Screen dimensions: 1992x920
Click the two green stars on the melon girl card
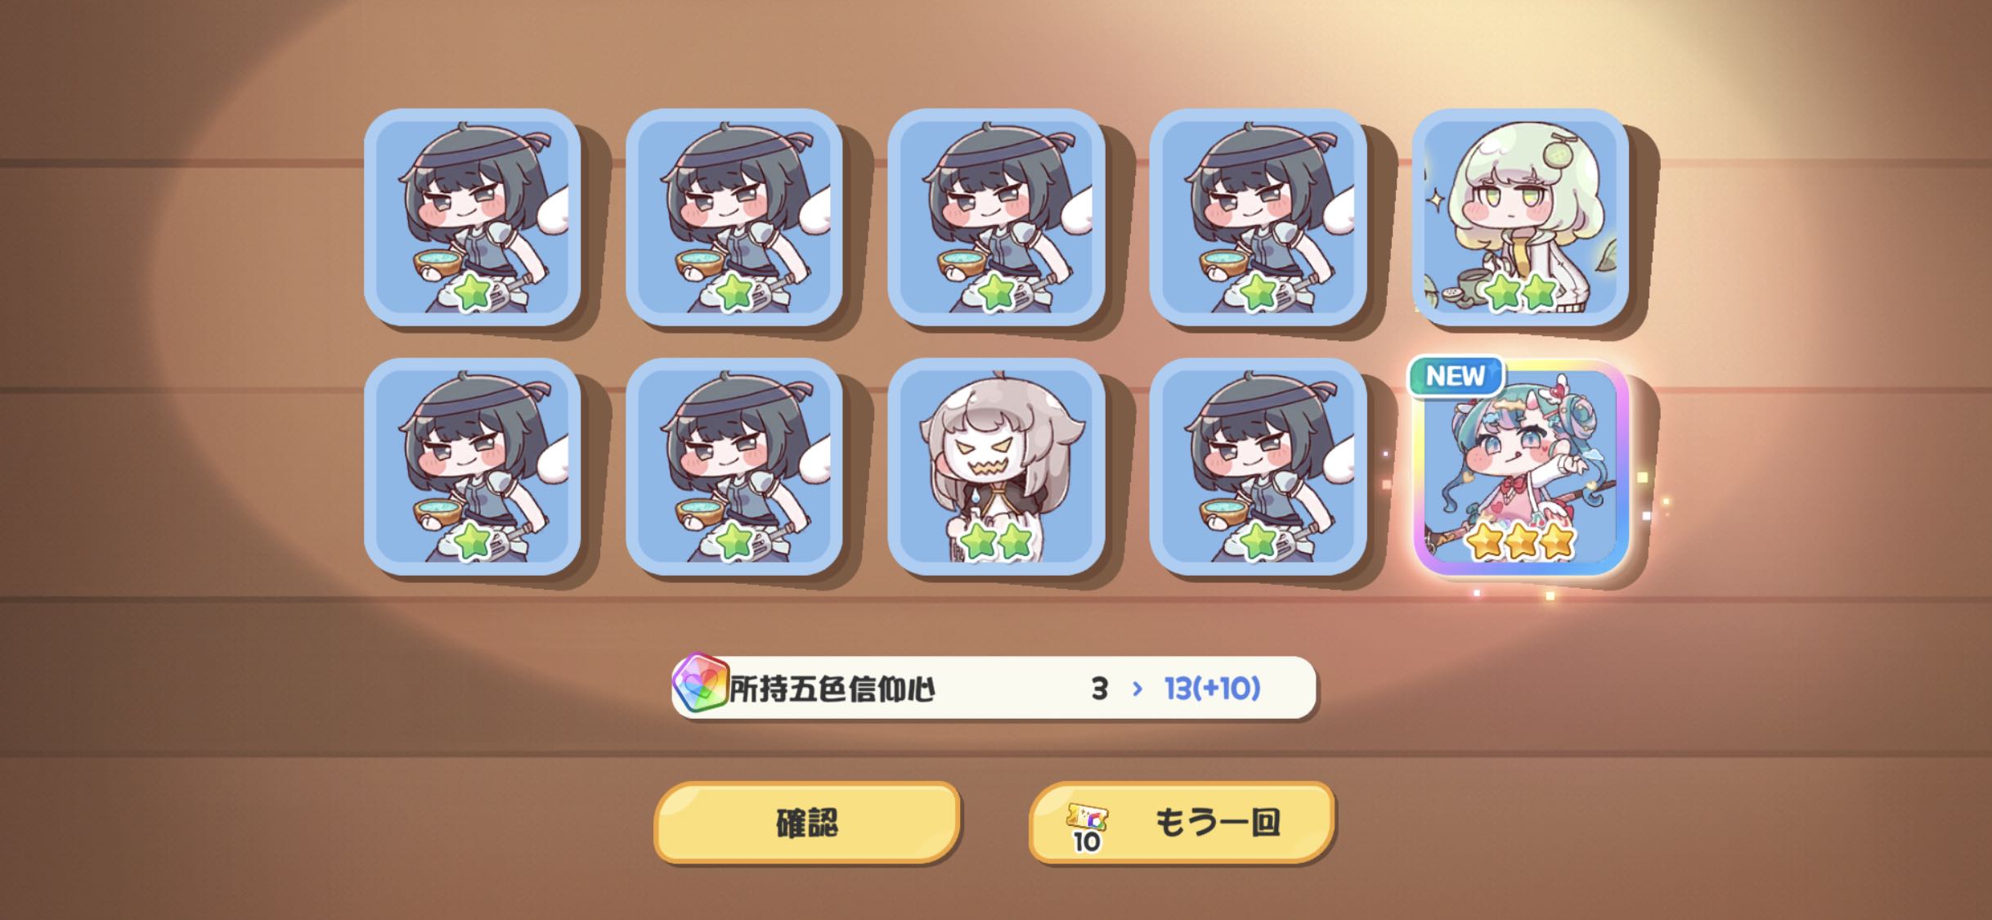tap(1521, 292)
